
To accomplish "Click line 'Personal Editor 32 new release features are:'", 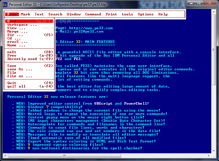I will [58, 97].
